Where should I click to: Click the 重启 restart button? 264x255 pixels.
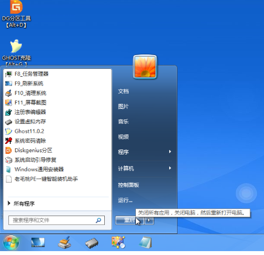point(129,221)
